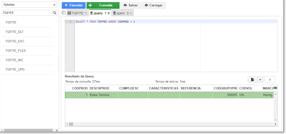Select the Hering cell
The width and height of the screenshot is (286, 134).
pyautogui.click(x=268, y=95)
